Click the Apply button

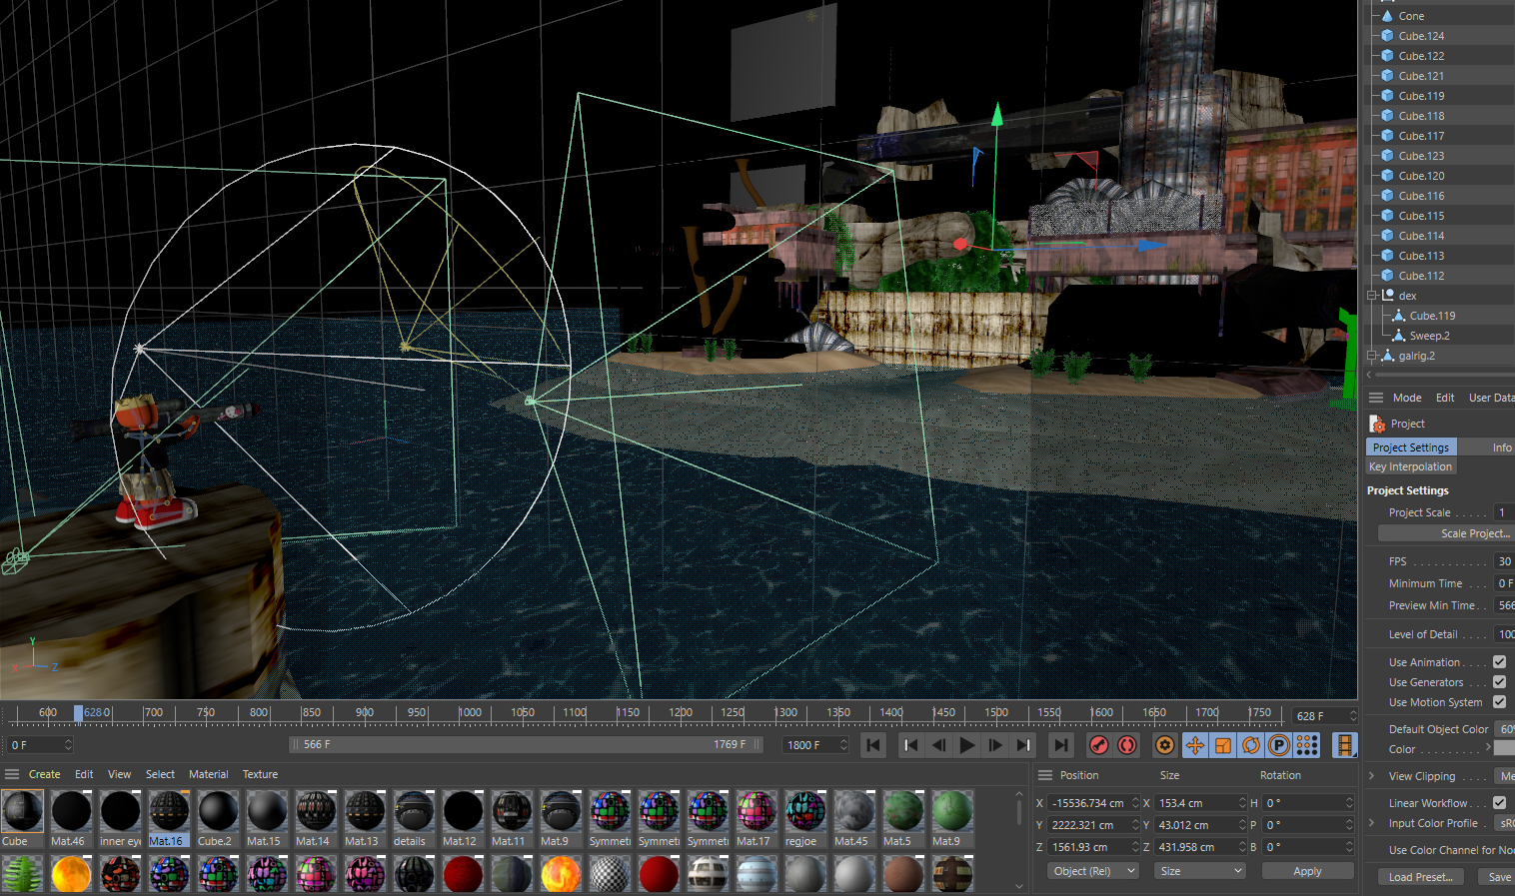click(x=1306, y=871)
